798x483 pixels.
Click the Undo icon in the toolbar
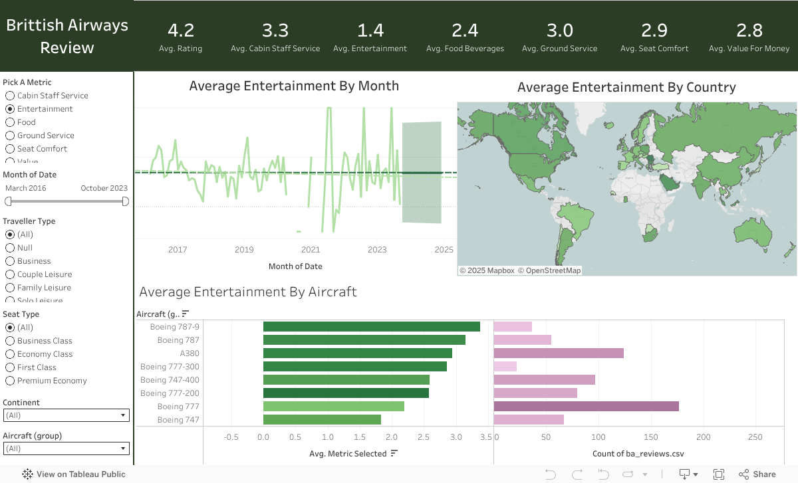[x=551, y=474]
